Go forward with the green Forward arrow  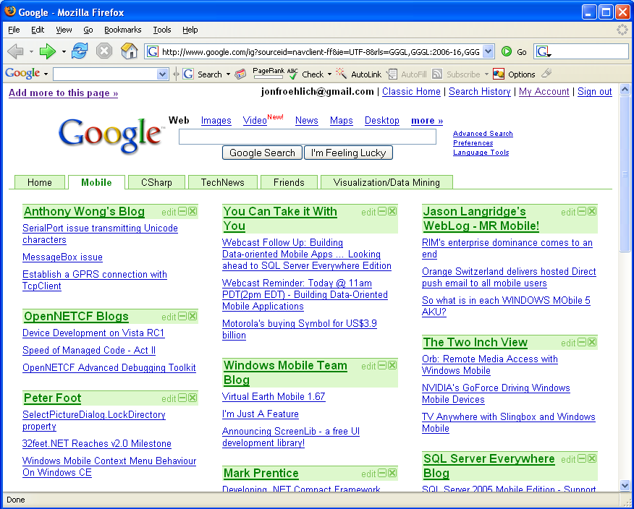(x=47, y=51)
